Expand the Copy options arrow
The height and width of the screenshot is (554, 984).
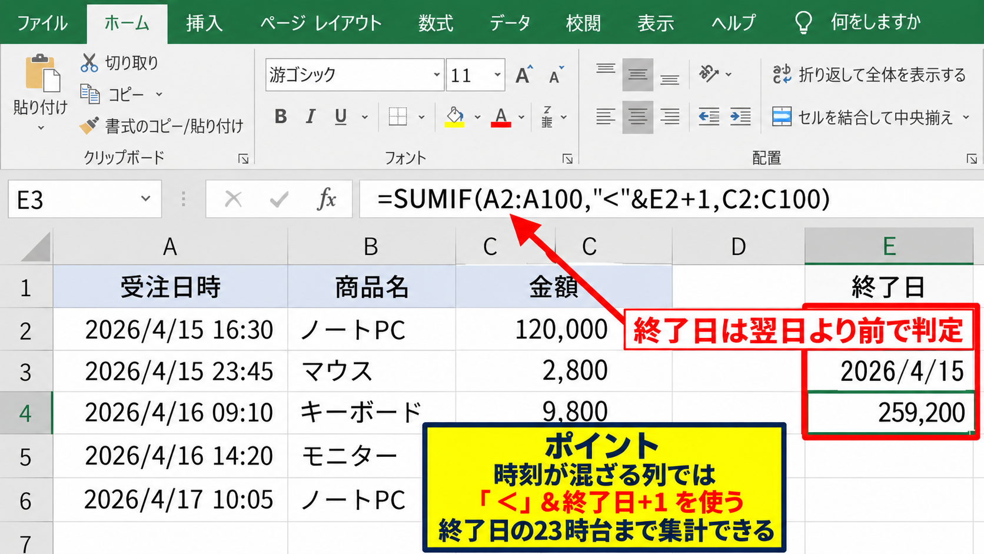(159, 94)
